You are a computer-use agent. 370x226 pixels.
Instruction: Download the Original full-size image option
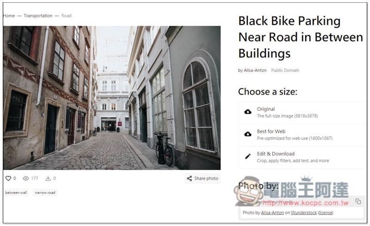(302, 112)
